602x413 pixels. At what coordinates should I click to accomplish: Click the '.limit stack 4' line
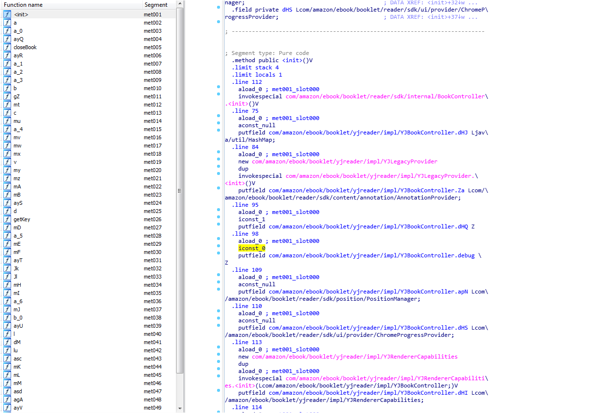(x=255, y=67)
